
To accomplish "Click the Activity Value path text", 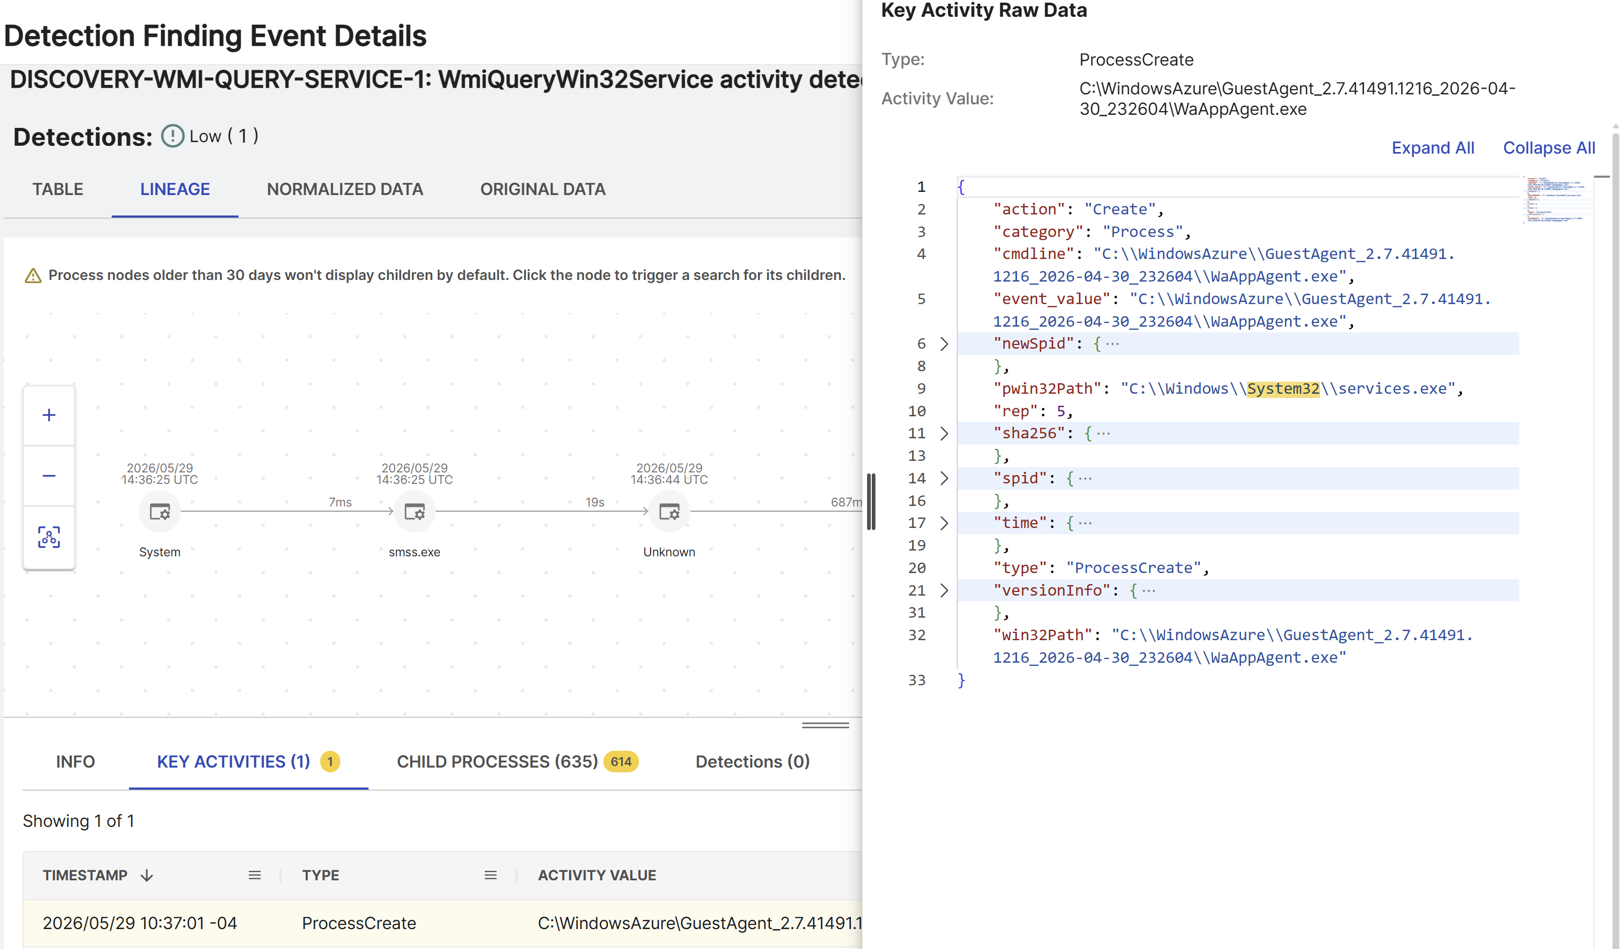I will [1297, 99].
